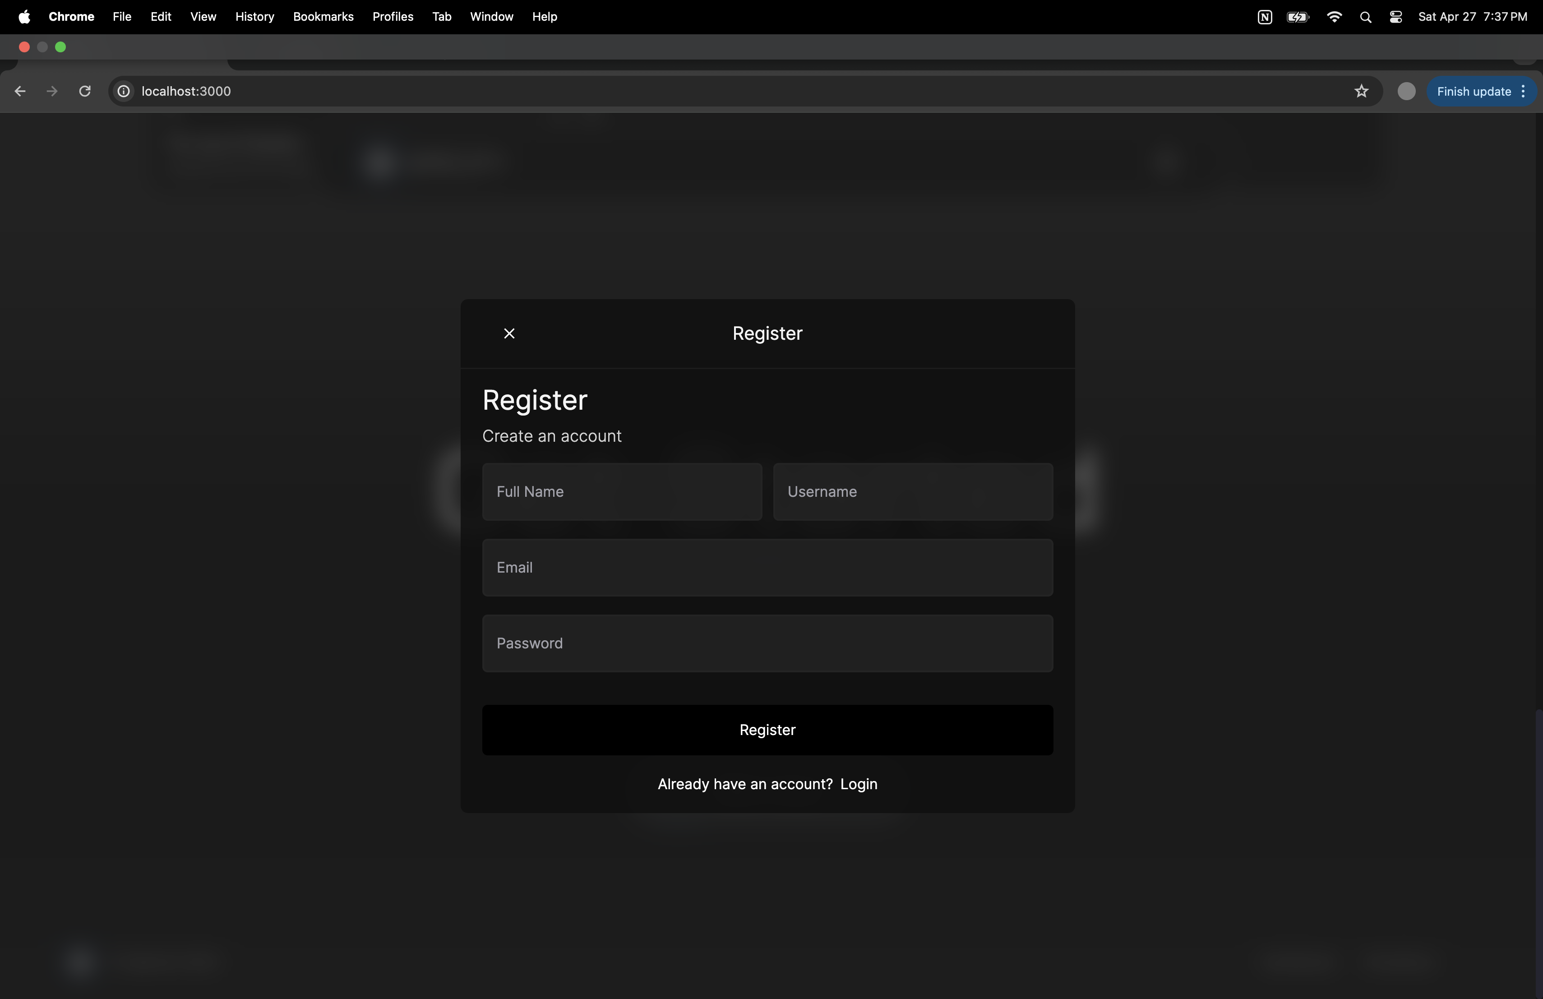Viewport: 1543px width, 999px height.
Task: Open the Wi-Fi status menu
Action: coord(1334,17)
